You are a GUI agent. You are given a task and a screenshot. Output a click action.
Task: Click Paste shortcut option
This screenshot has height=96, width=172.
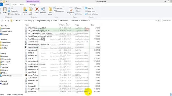(x=14, y=14)
